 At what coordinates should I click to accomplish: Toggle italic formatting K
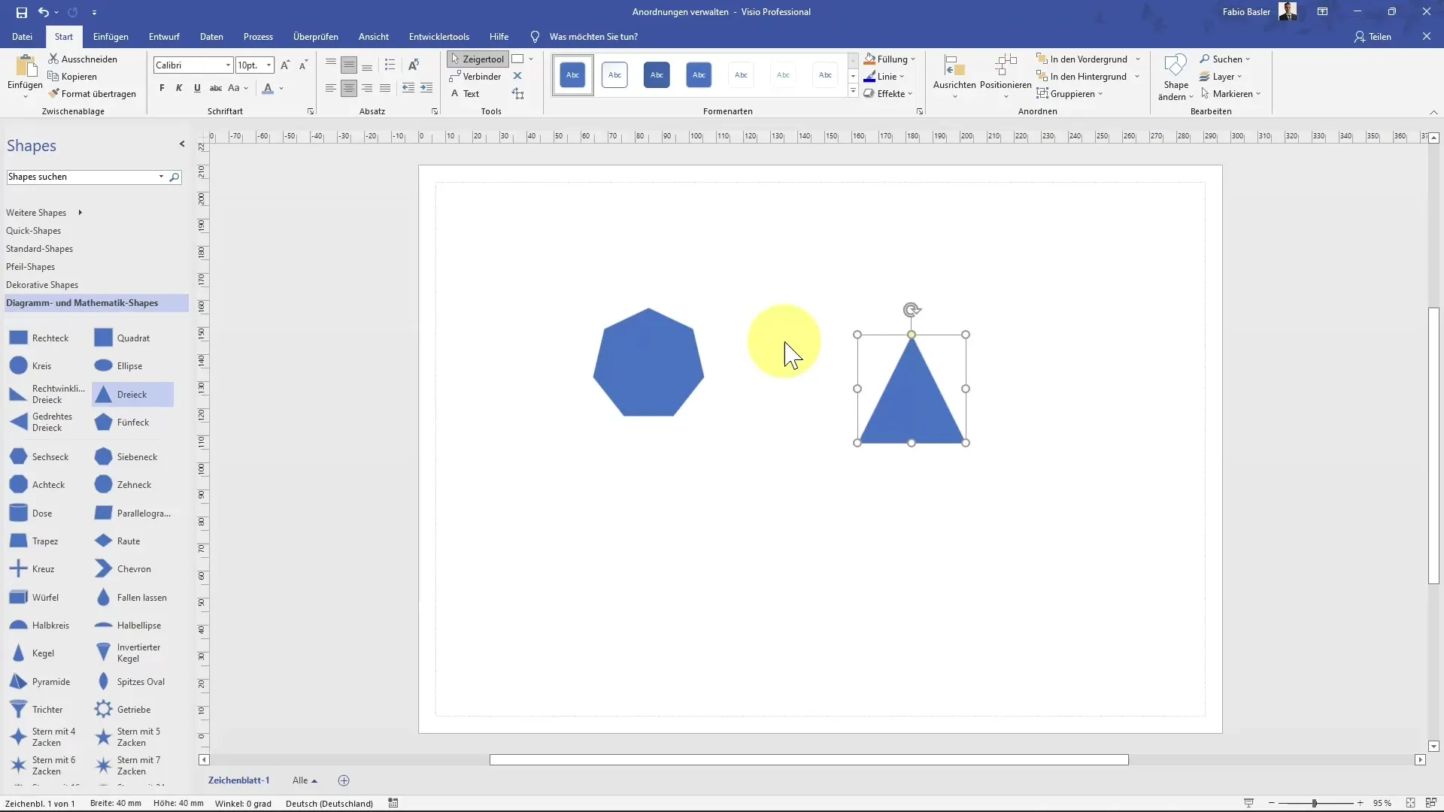(x=179, y=88)
